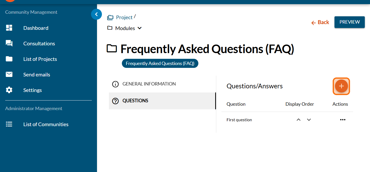The height and width of the screenshot is (172, 370).
Task: Select the Questions tab
Action: pyautogui.click(x=135, y=101)
